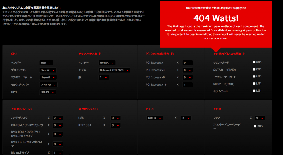Screen dimensions: 283x155
Task: Open the SR149 OPN dropdown
Action: coord(48,92)
